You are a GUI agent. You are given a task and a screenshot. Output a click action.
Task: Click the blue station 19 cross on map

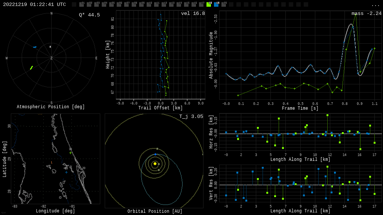pyautogui.click(x=66, y=172)
